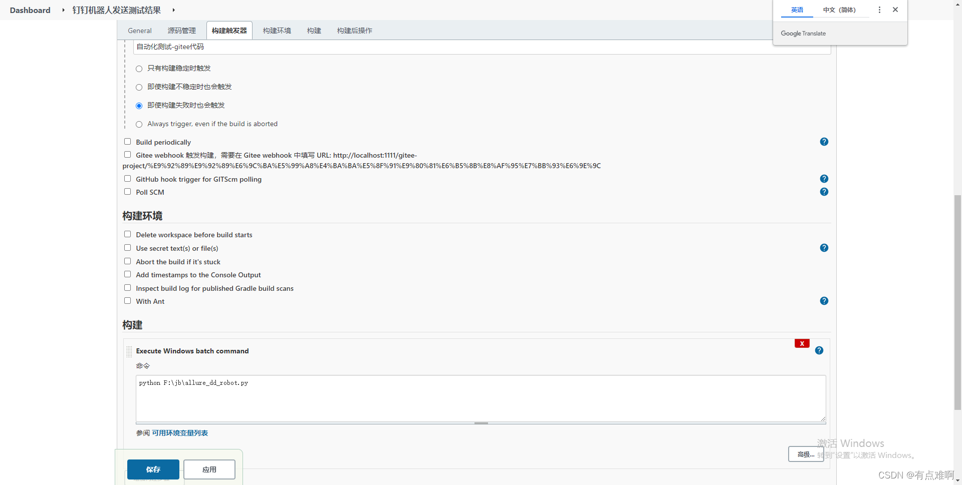Check Add timestamps to the Console Output
This screenshot has width=962, height=485.
pyautogui.click(x=127, y=274)
